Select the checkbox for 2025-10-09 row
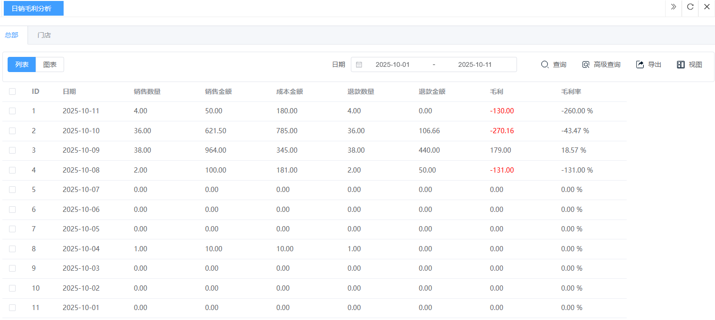The width and height of the screenshot is (715, 320). click(x=12, y=150)
